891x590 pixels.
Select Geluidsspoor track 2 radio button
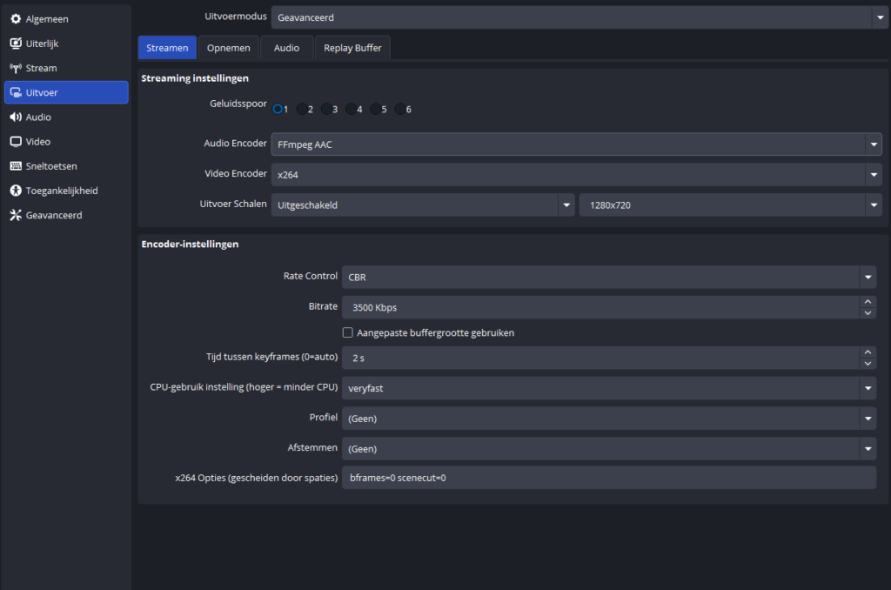tap(302, 110)
